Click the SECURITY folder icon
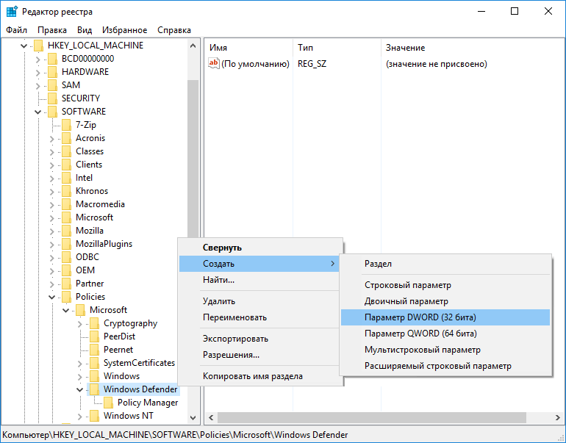This screenshot has width=566, height=443. click(52, 98)
